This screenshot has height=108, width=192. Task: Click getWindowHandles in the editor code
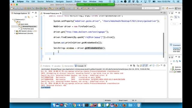click(x=93, y=48)
